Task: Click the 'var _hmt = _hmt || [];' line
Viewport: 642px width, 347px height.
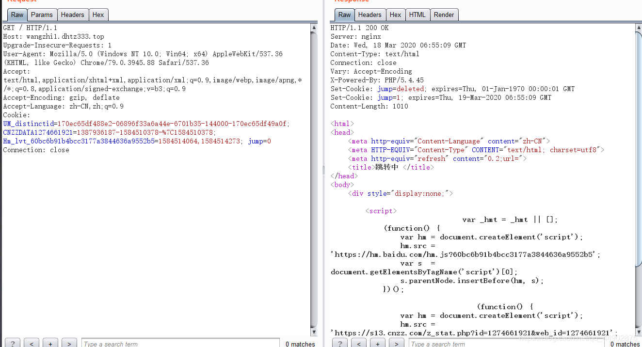Action: [510, 220]
